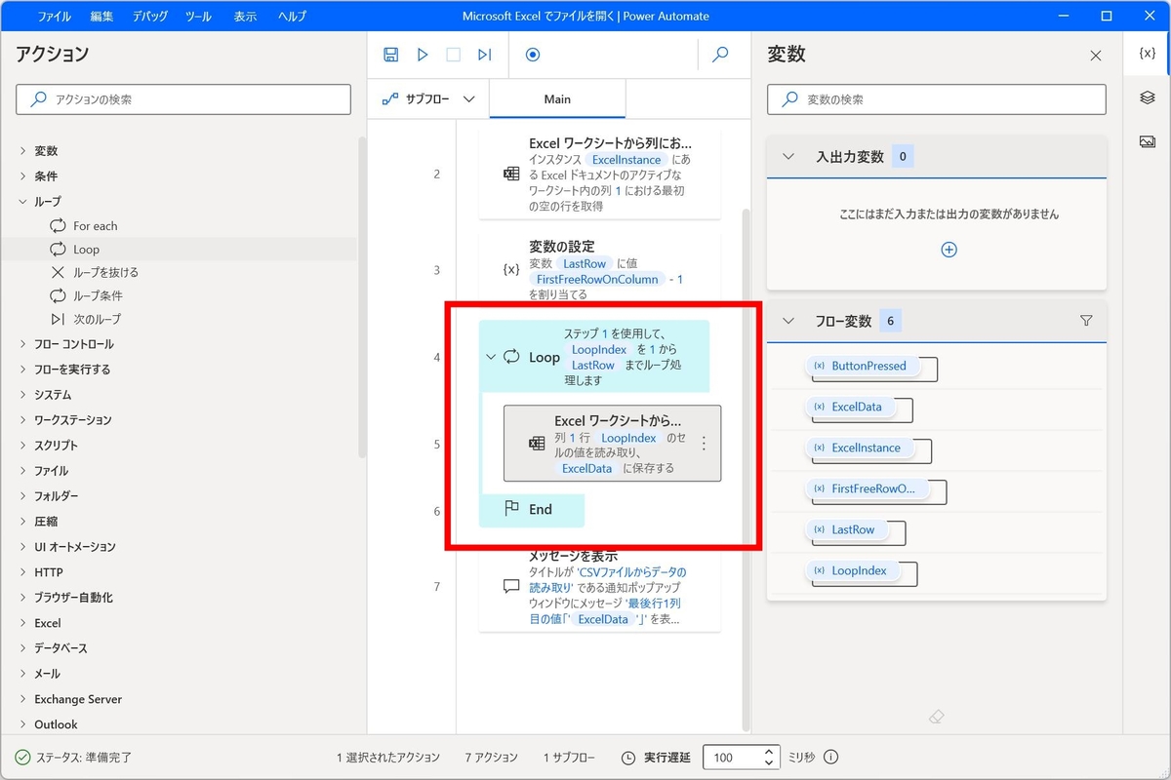The image size is (1171, 780).
Task: Open the variables panel icon
Action: pyautogui.click(x=1148, y=54)
